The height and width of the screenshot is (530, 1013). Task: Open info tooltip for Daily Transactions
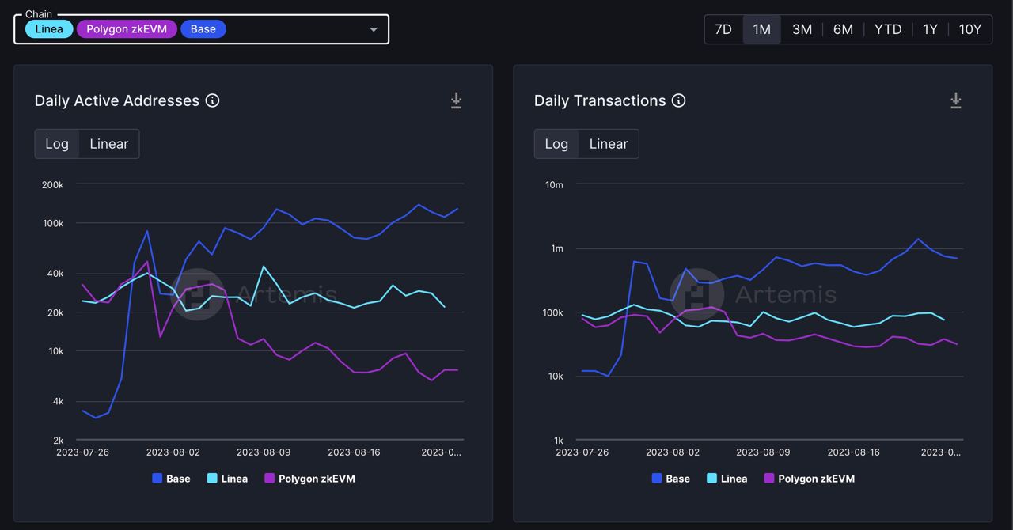678,100
